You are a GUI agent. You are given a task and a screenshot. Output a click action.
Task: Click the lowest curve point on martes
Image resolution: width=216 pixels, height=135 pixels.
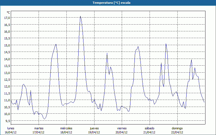45,119
